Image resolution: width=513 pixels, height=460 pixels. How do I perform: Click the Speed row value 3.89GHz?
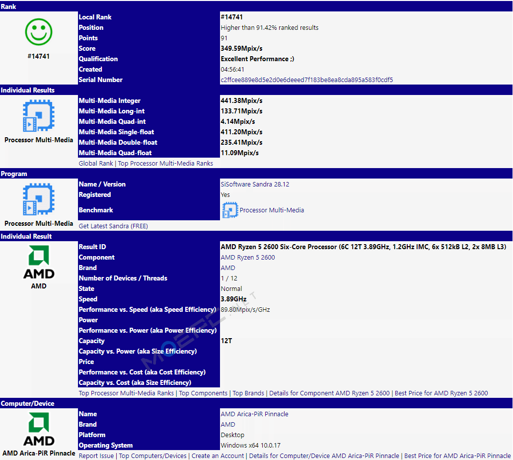click(x=233, y=299)
